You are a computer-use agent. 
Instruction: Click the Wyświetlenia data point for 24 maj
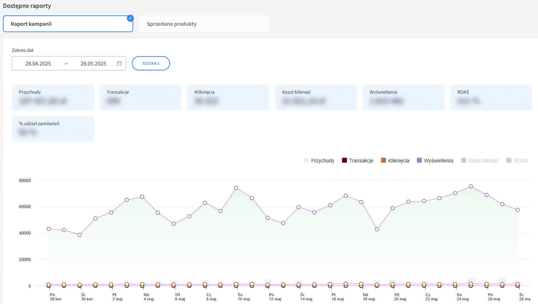455,193
